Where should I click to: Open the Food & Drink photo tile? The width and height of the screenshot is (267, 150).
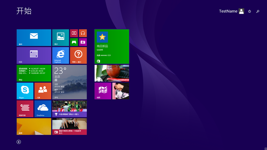(112, 73)
